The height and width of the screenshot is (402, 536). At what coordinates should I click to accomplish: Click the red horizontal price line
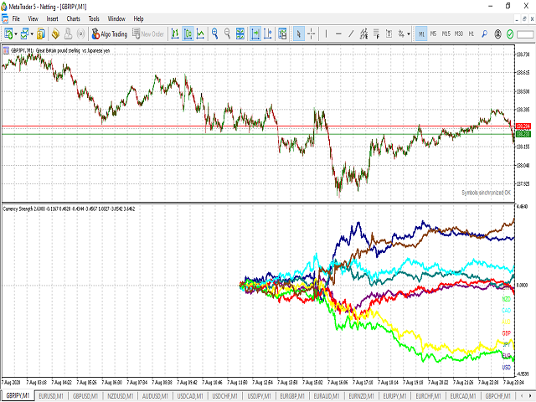[x=251, y=126]
